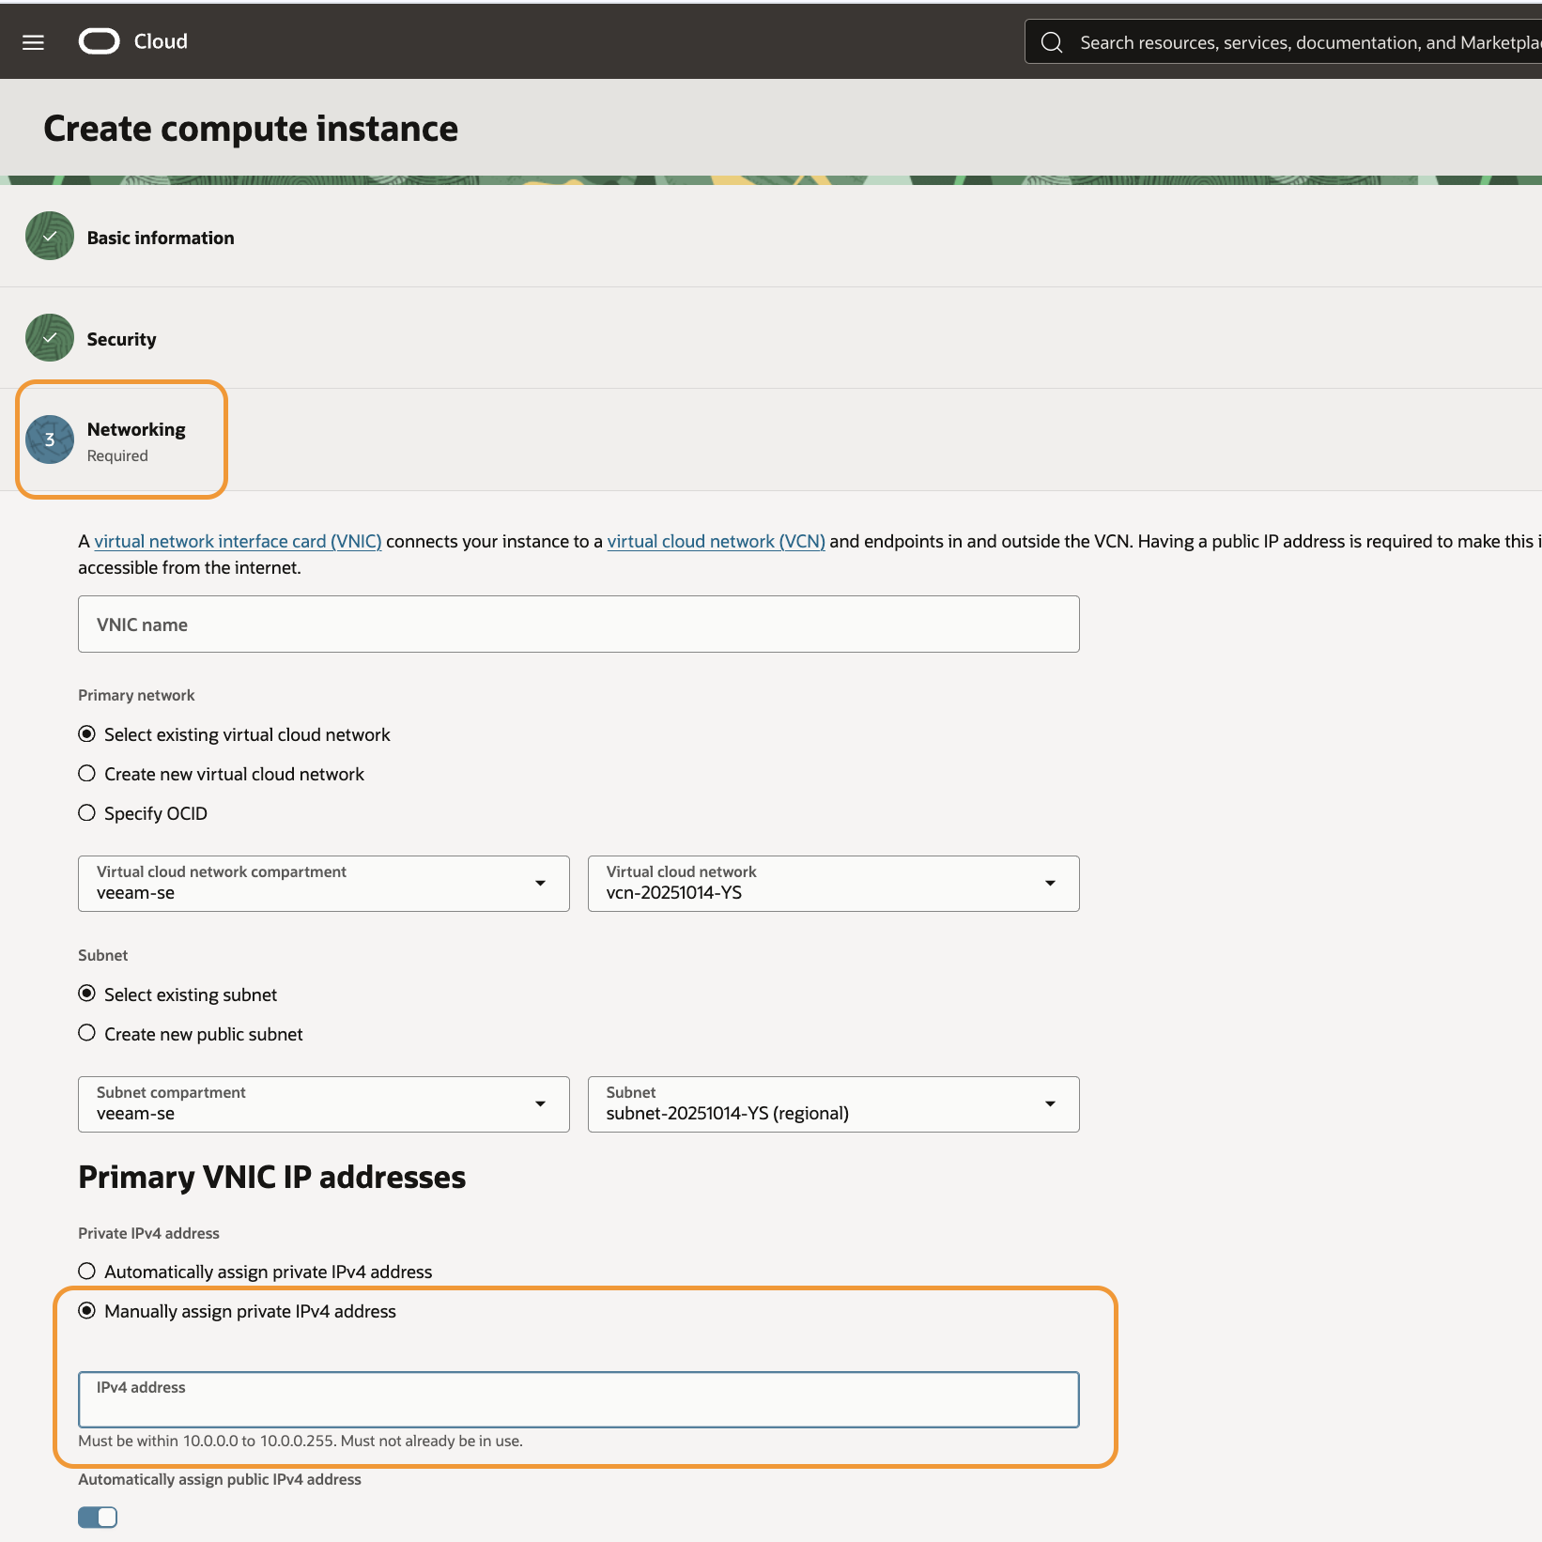
Task: Open the hamburger navigation menu
Action: [33, 42]
